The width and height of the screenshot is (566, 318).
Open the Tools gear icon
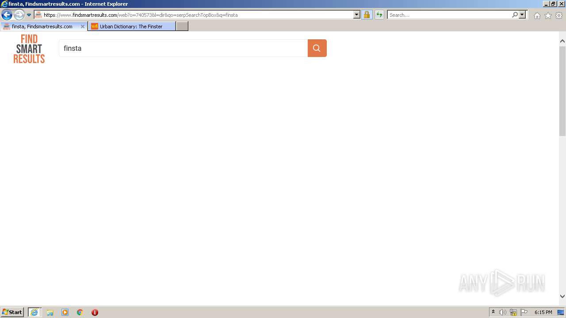point(559,15)
